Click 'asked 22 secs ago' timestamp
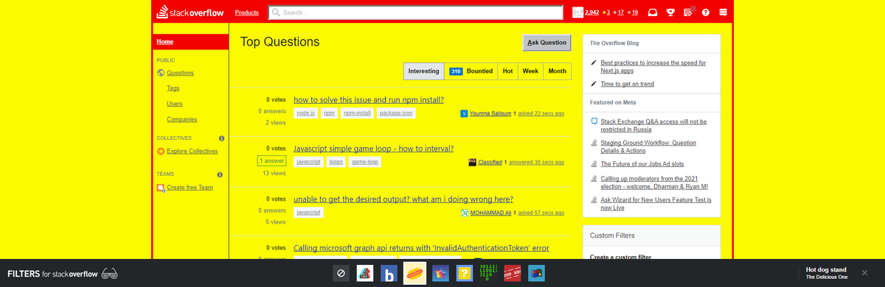Viewport: 885px width, 287px height. coord(541,113)
